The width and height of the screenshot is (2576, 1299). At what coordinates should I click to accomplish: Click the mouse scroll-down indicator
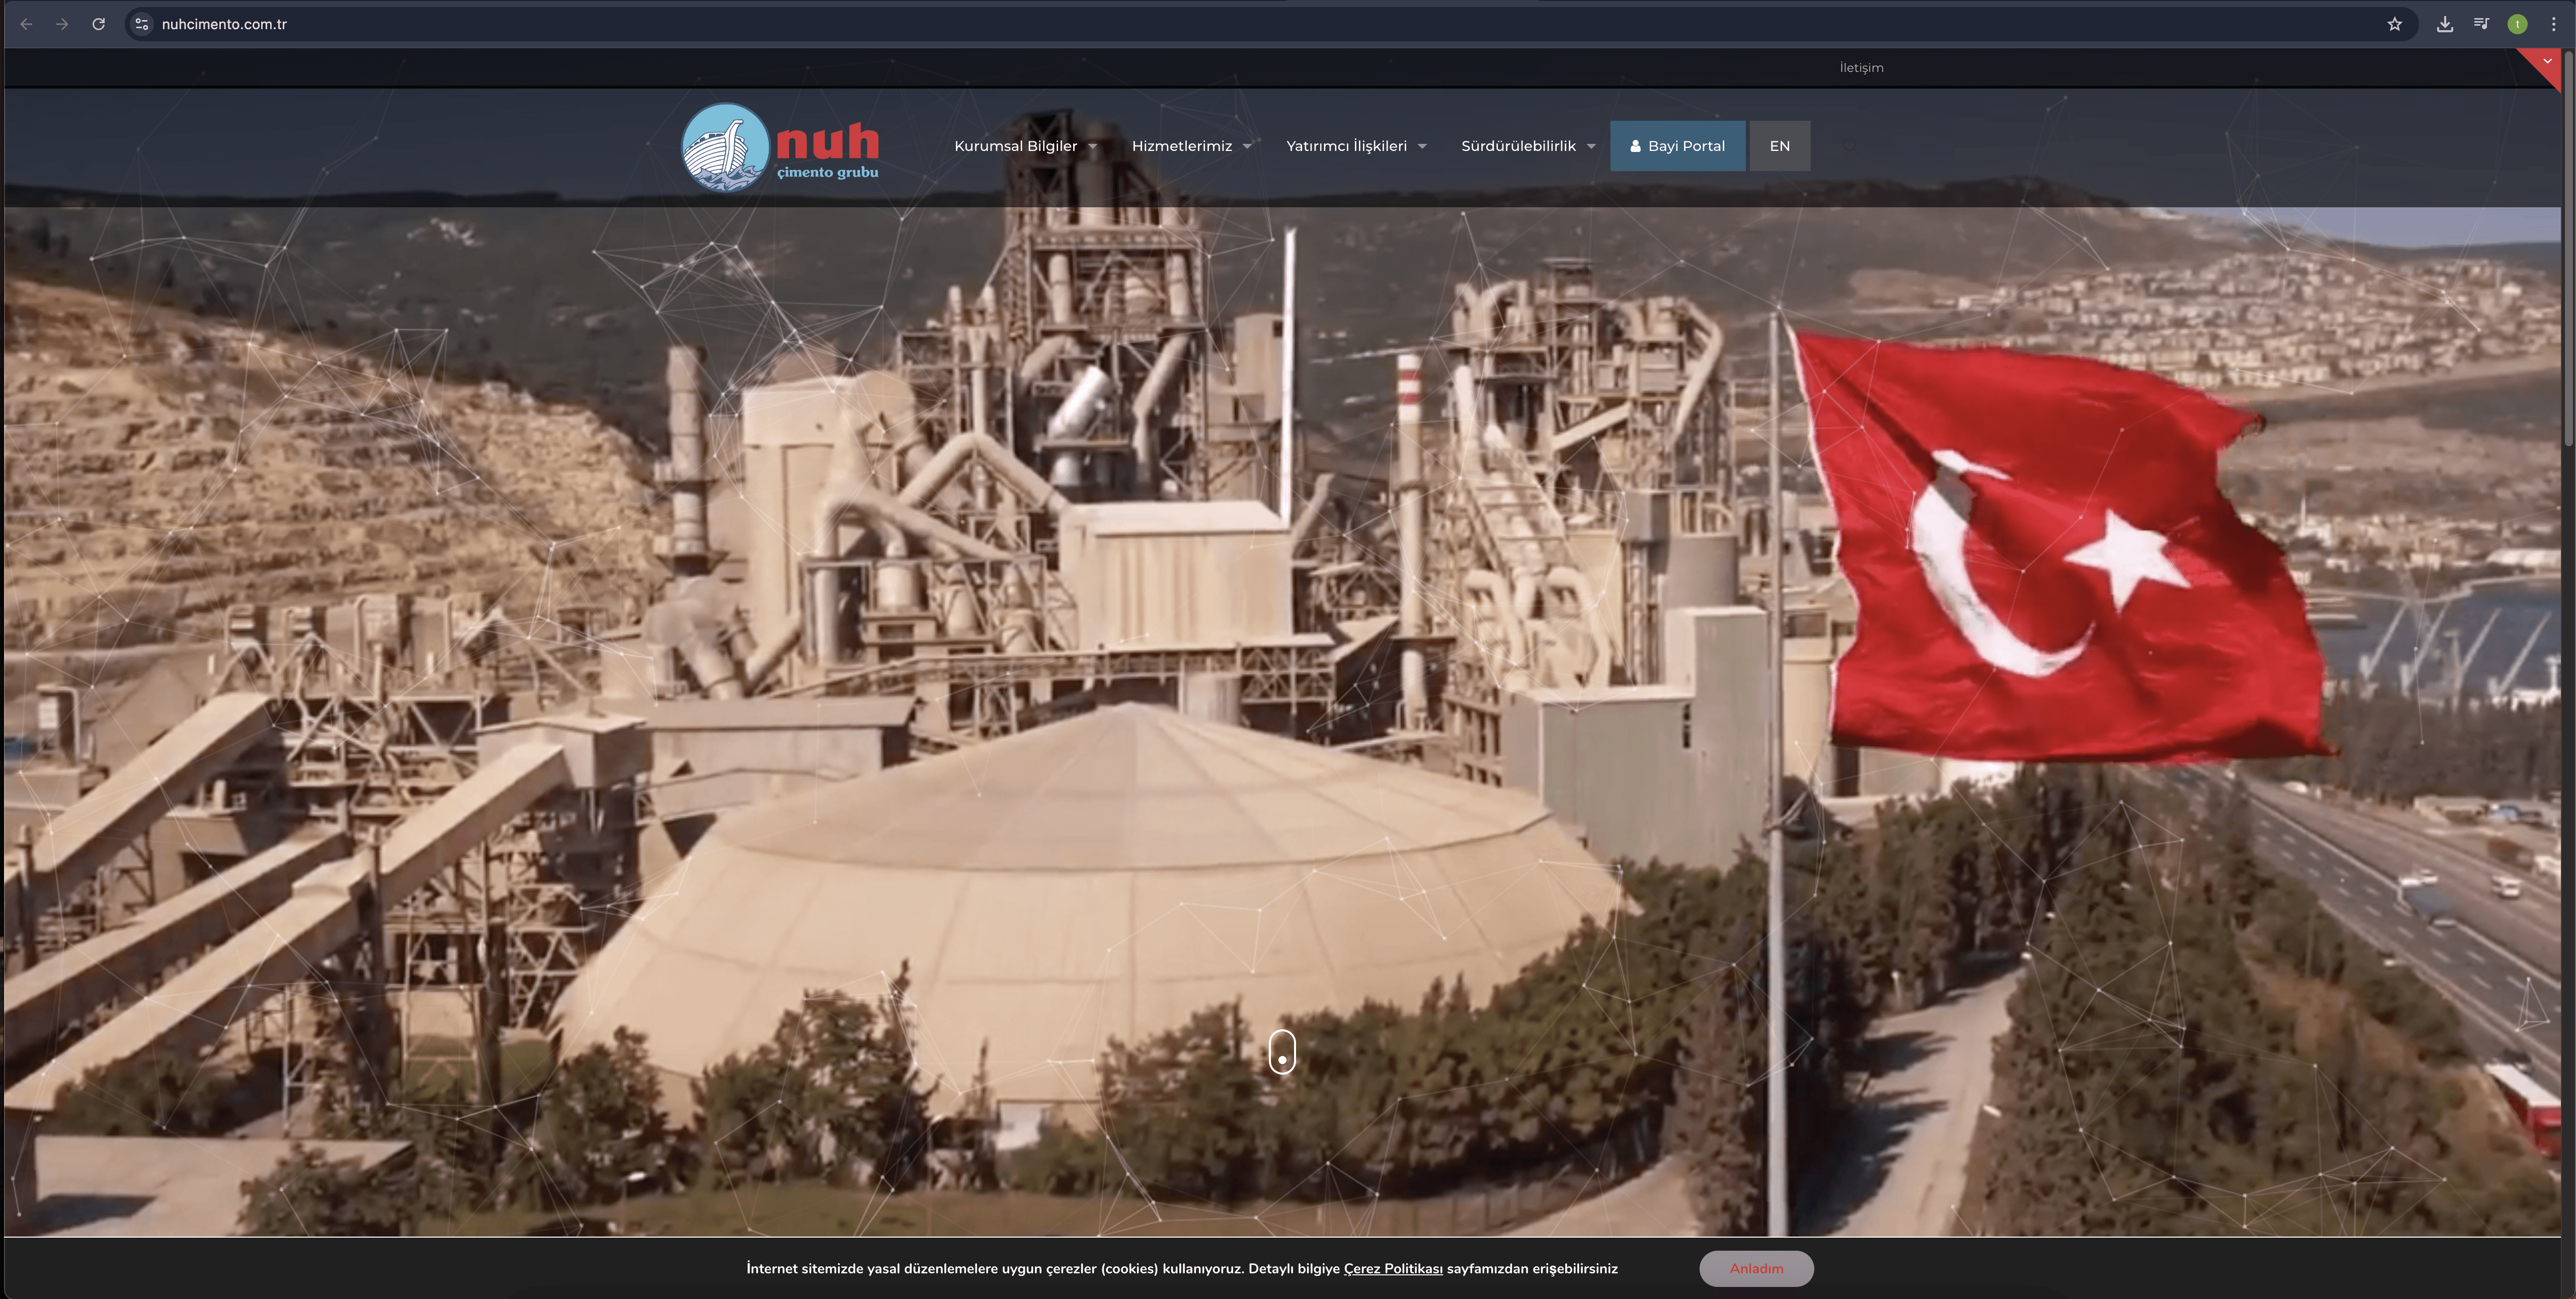pos(1282,1052)
